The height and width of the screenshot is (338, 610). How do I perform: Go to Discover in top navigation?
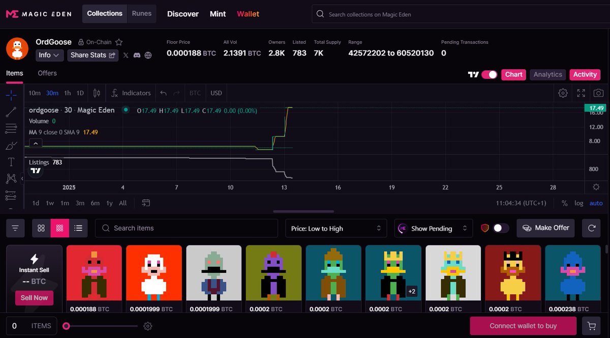(183, 14)
